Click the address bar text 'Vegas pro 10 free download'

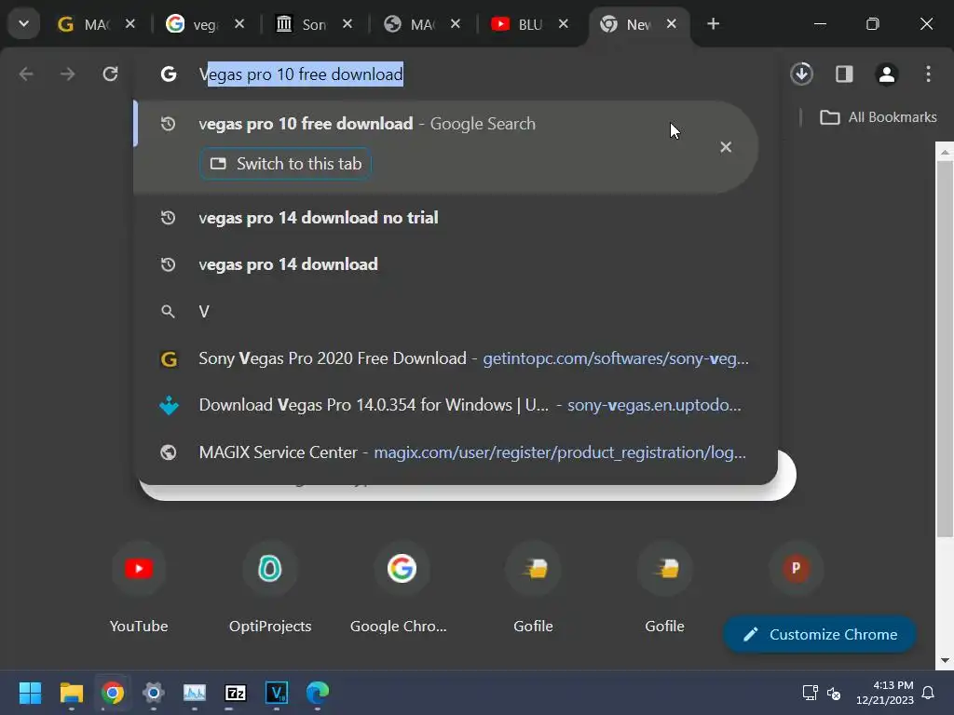301,74
